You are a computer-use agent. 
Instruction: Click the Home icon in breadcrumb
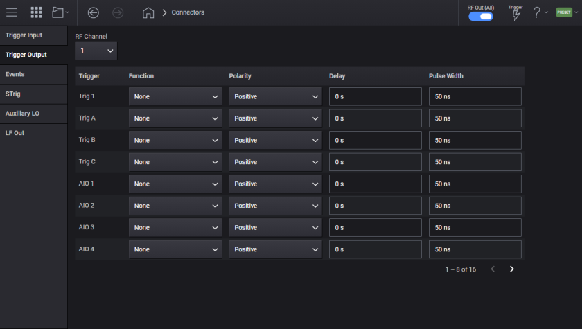[148, 12]
